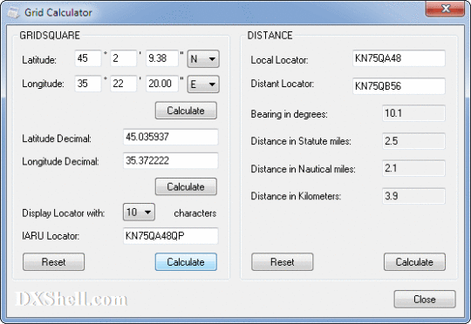Click Calculate below Longitude Decimal field
The height and width of the screenshot is (324, 471).
[x=186, y=187]
